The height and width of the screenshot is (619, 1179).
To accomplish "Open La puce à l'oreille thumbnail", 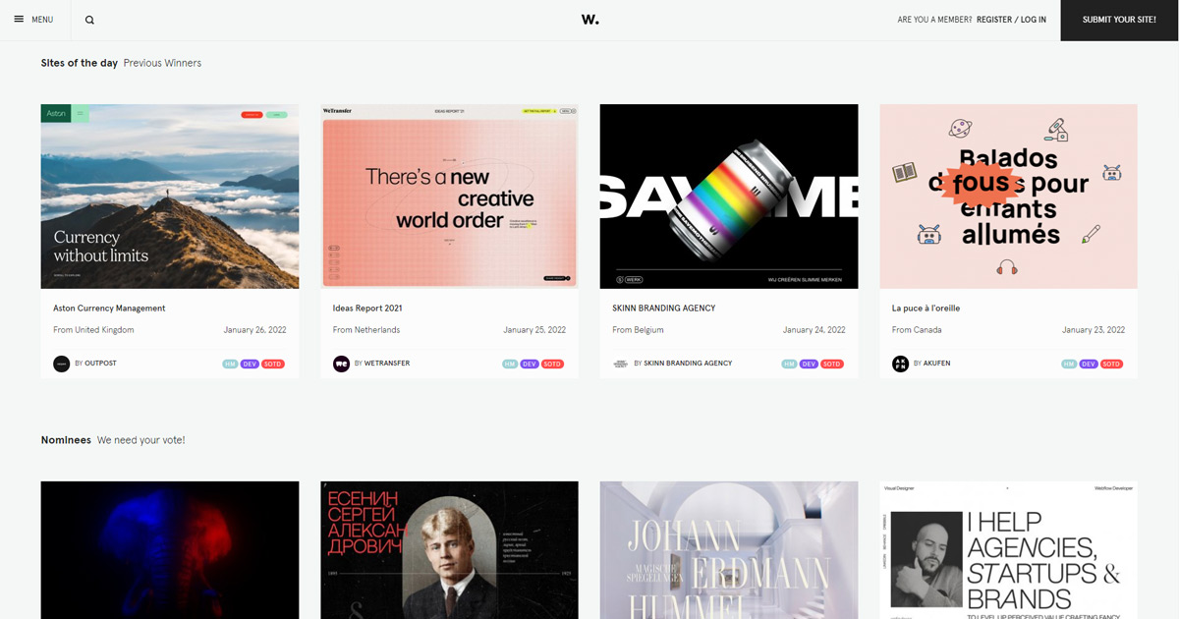I will [x=1008, y=197].
